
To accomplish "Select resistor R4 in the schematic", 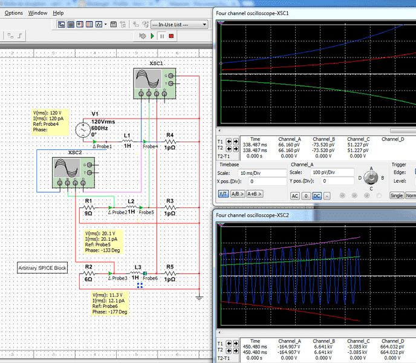I will (x=170, y=142).
